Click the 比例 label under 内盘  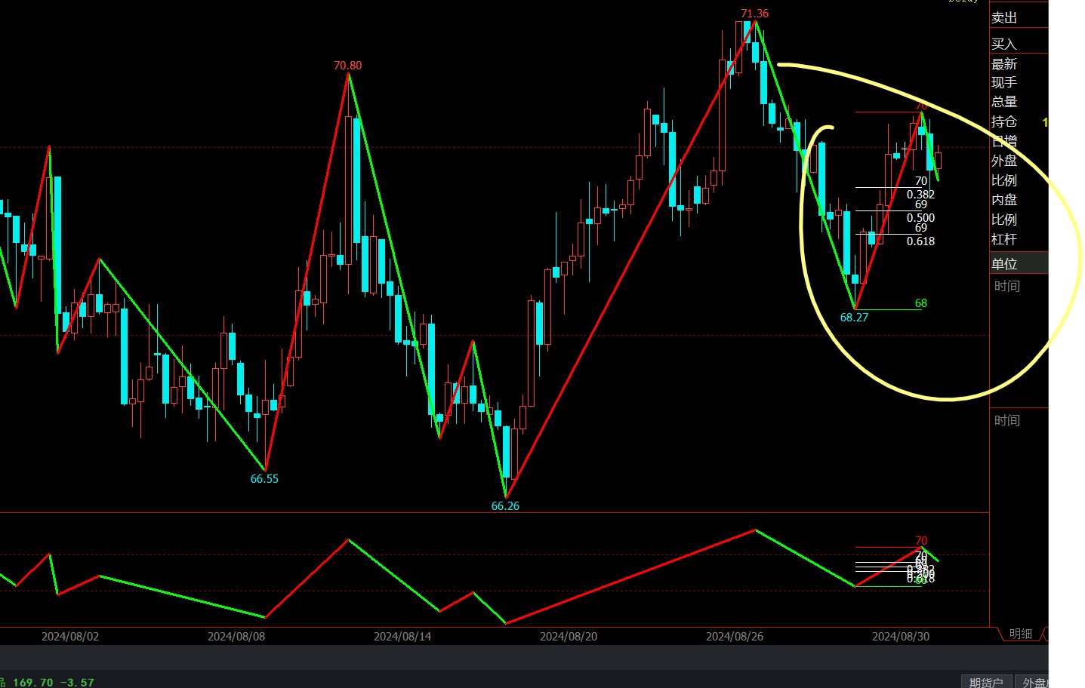pyautogui.click(x=1004, y=220)
